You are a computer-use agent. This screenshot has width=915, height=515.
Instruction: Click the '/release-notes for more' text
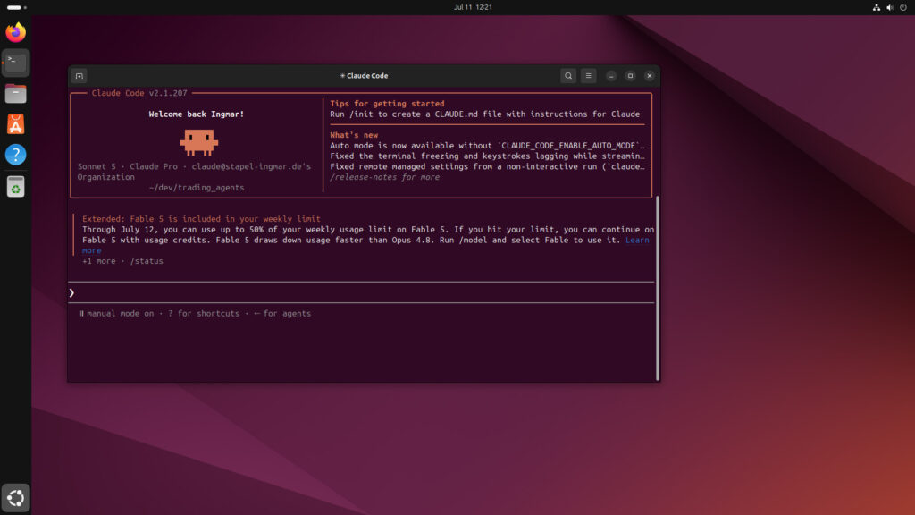384,178
